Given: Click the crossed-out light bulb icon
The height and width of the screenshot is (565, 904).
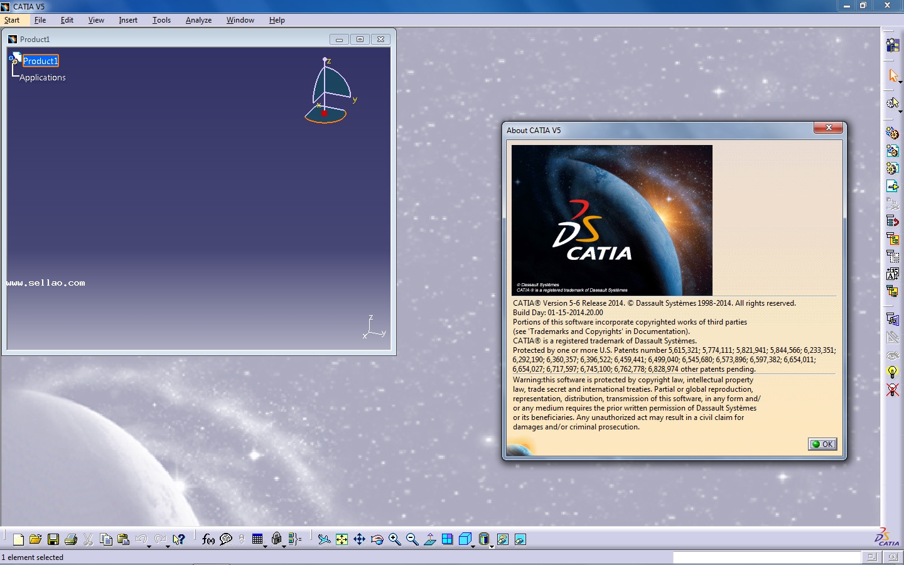Looking at the screenshot, I should (892, 390).
